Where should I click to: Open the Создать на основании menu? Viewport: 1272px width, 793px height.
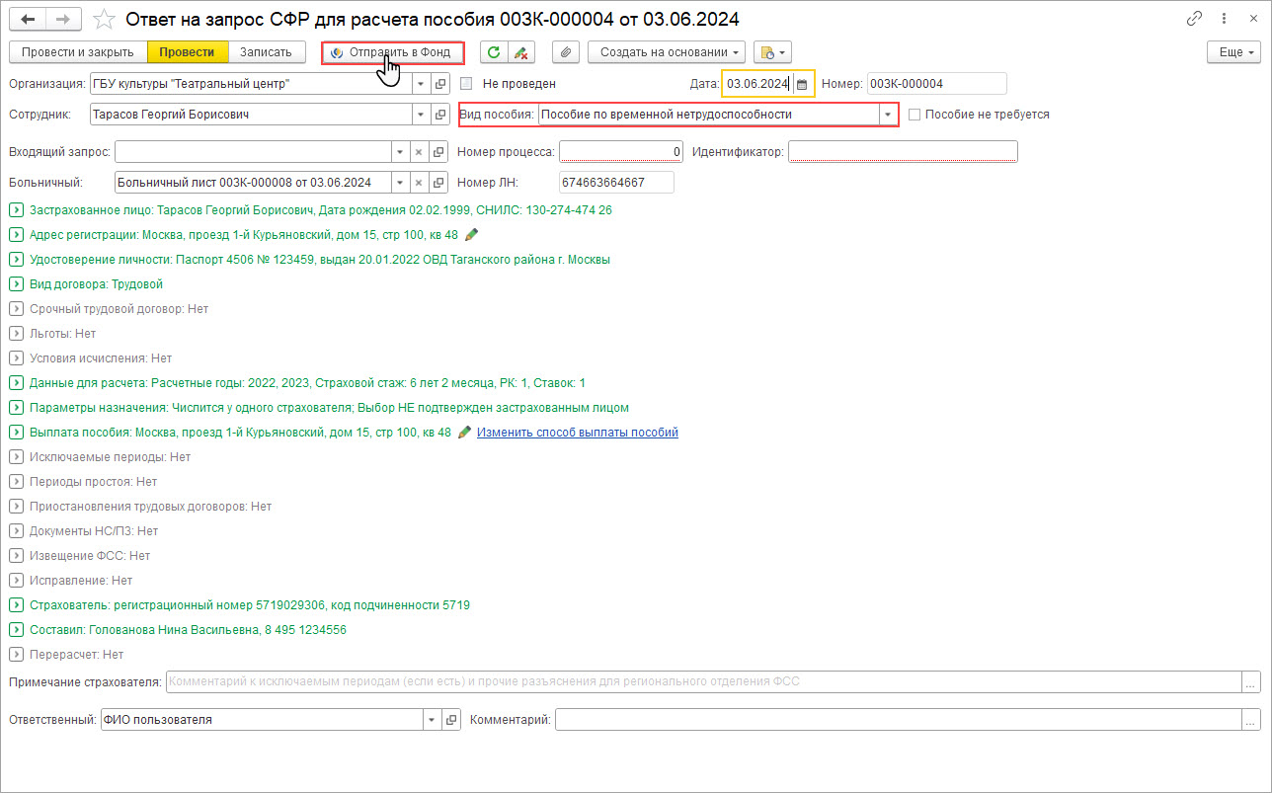click(667, 52)
